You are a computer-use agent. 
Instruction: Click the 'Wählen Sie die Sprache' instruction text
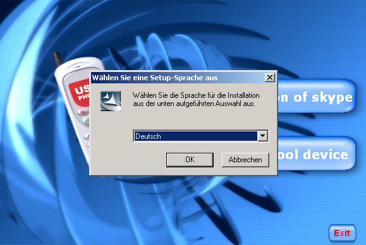196,95
